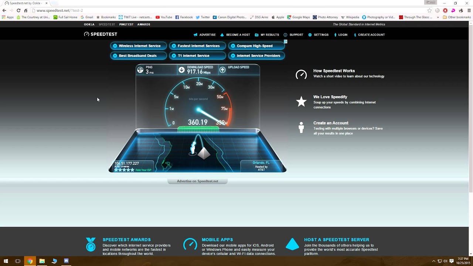Open Speedtest Settings menu item

click(318, 35)
